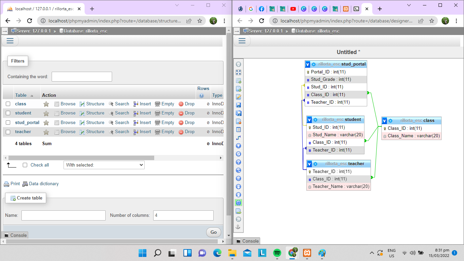Toggle full screen in the designer toolbar
The height and width of the screenshot is (261, 464).
click(238, 72)
